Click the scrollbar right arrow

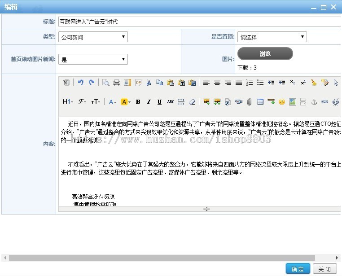[x=337, y=258]
